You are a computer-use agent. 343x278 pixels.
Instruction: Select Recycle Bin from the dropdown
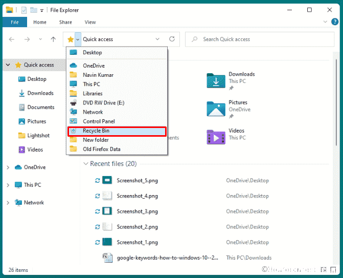[x=117, y=131]
